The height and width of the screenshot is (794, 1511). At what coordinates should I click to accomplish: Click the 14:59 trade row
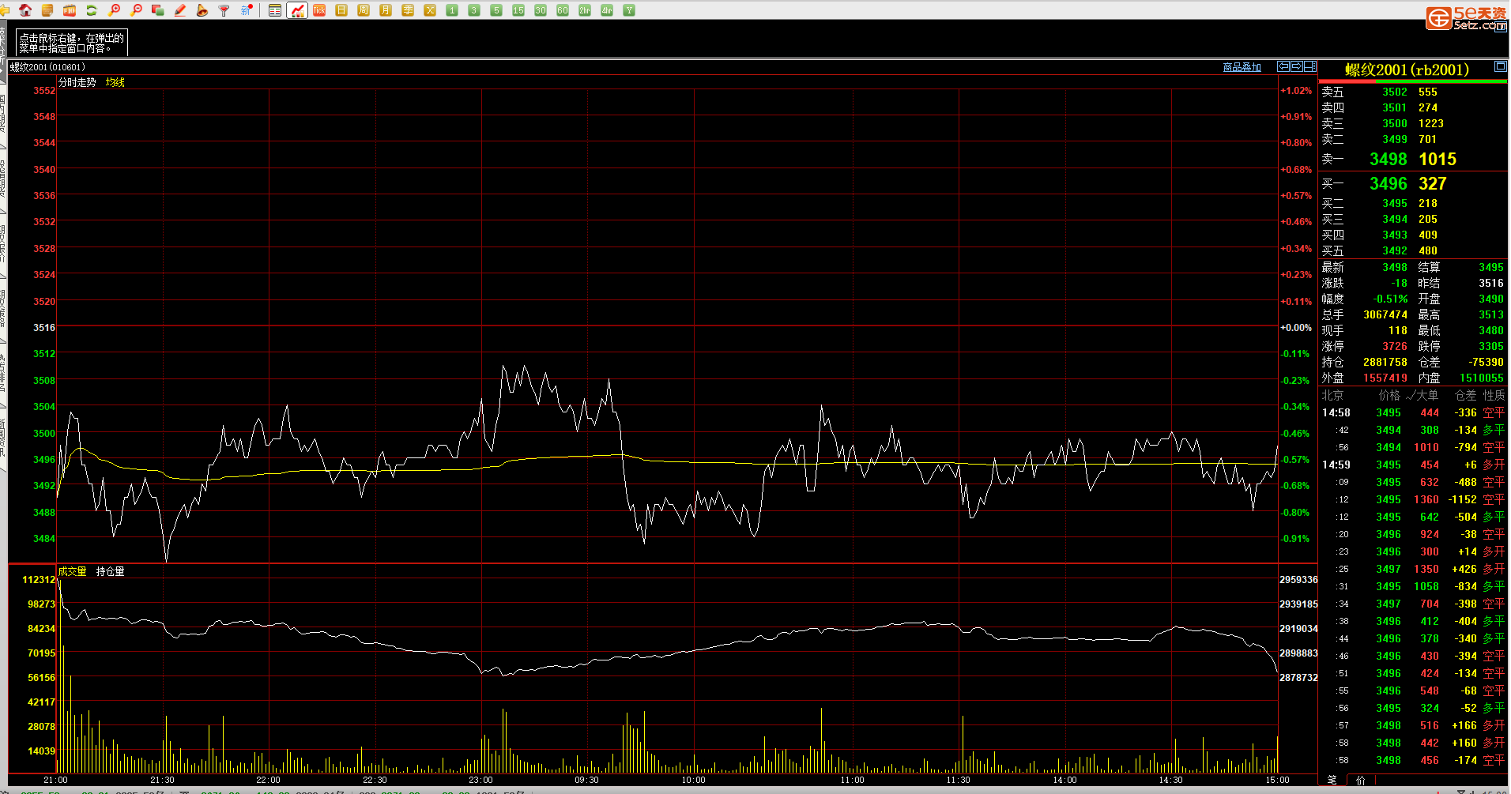click(1413, 465)
